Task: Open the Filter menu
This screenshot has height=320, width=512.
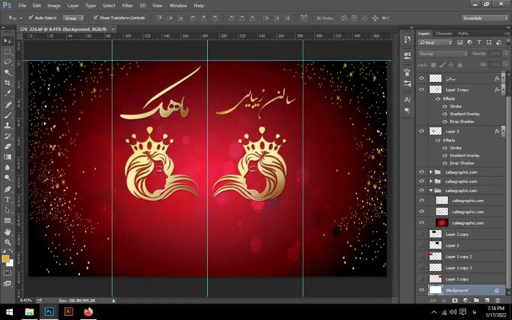Action: [128, 6]
